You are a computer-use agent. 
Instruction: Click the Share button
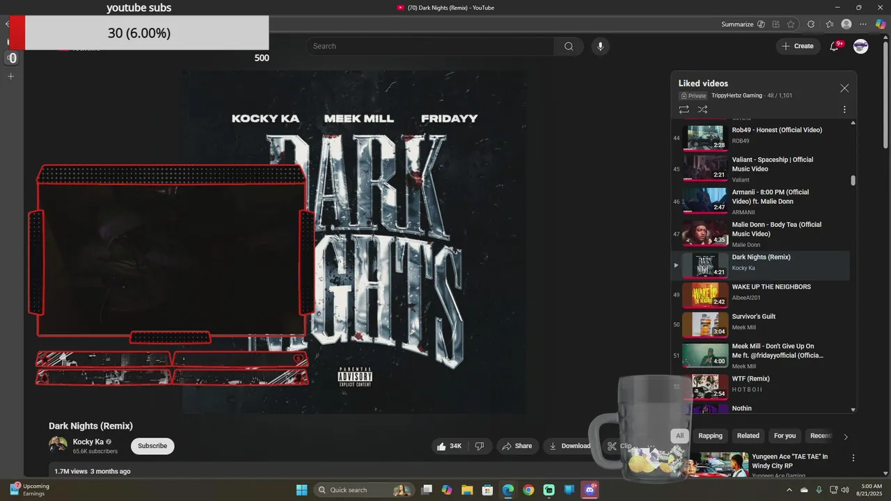tap(517, 446)
